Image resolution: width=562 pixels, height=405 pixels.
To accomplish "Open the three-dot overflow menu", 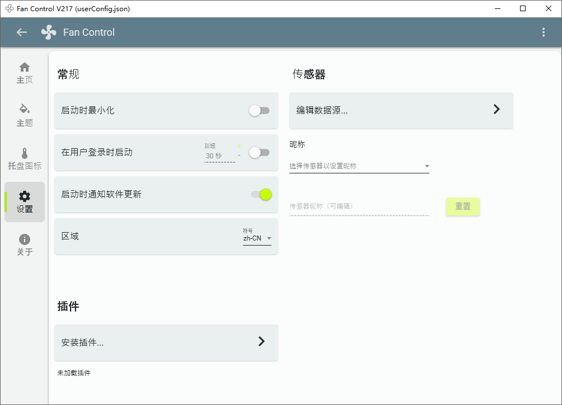I will click(543, 32).
